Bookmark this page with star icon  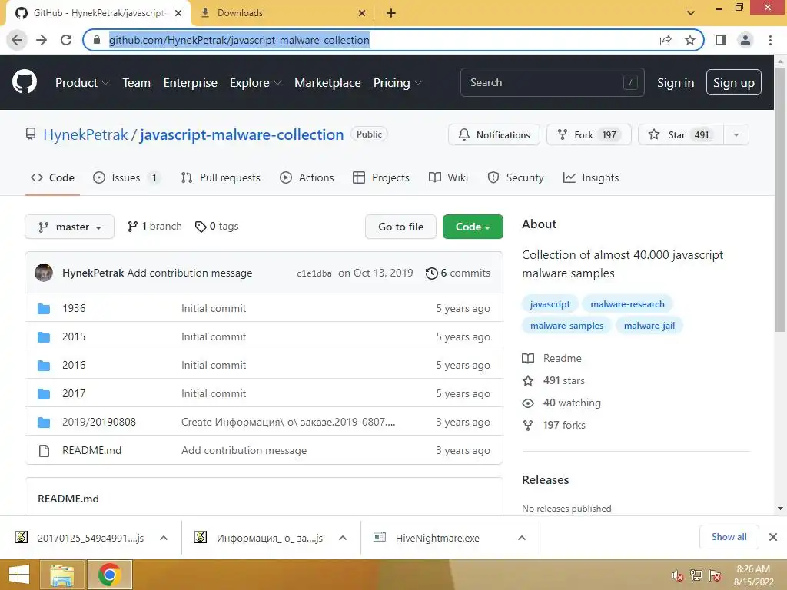point(690,40)
